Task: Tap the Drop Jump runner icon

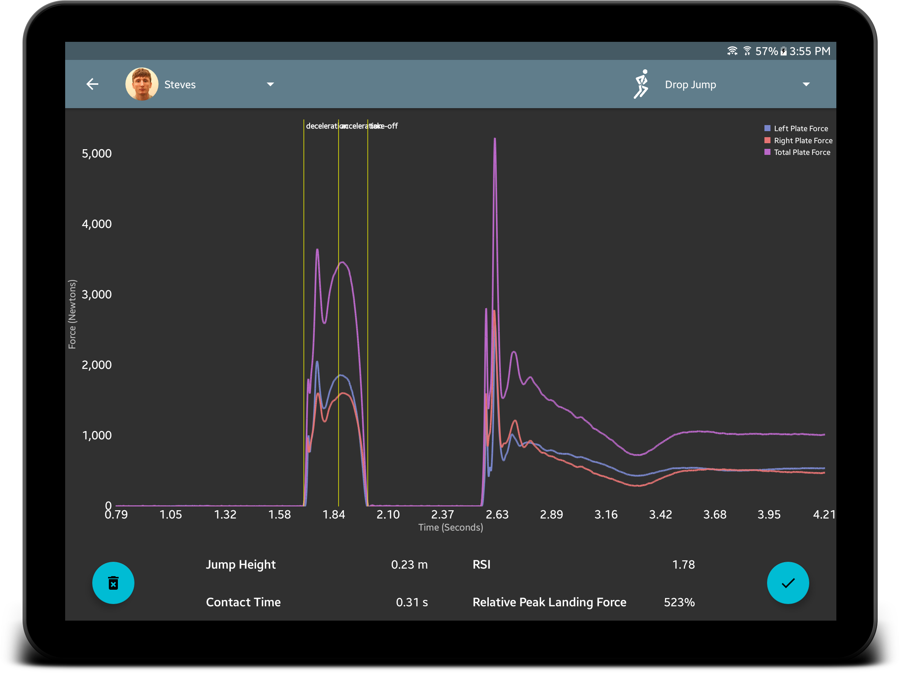Action: pos(641,84)
